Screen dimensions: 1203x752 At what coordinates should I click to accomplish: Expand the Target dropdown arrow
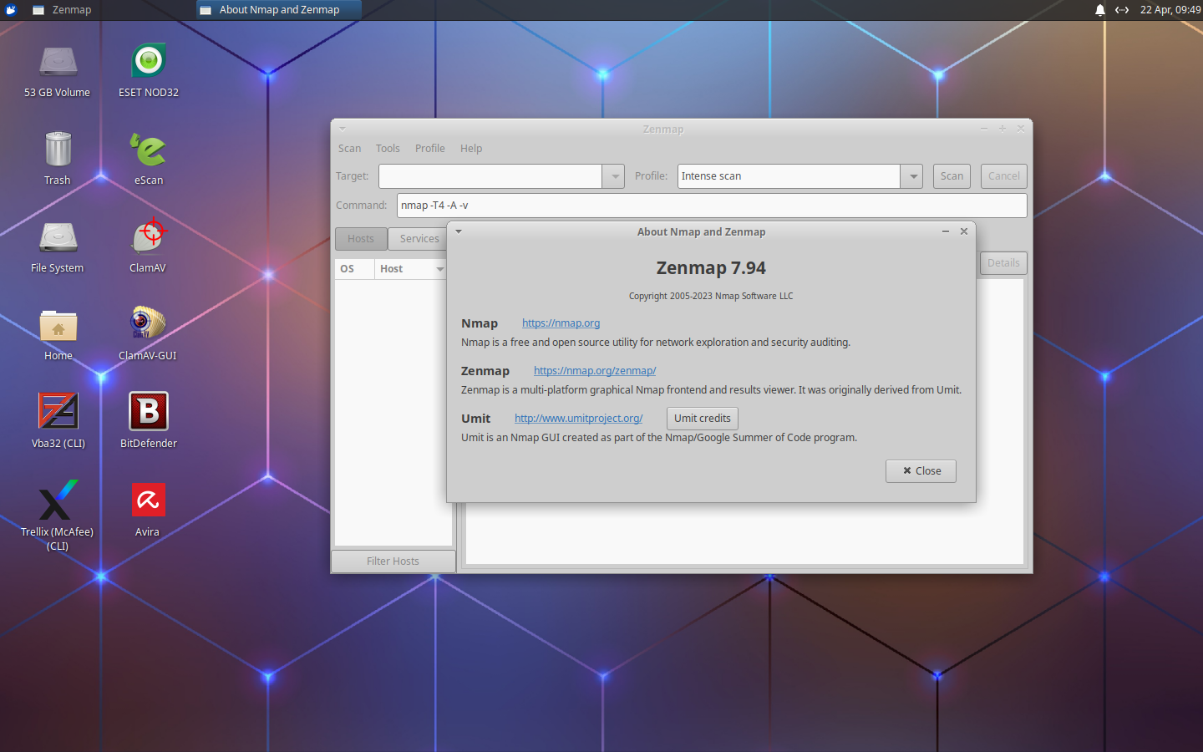click(615, 176)
